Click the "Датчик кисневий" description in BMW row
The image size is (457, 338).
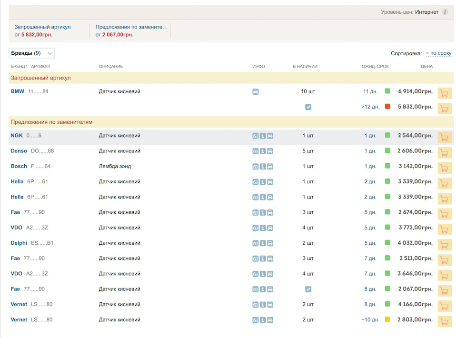[x=119, y=91]
